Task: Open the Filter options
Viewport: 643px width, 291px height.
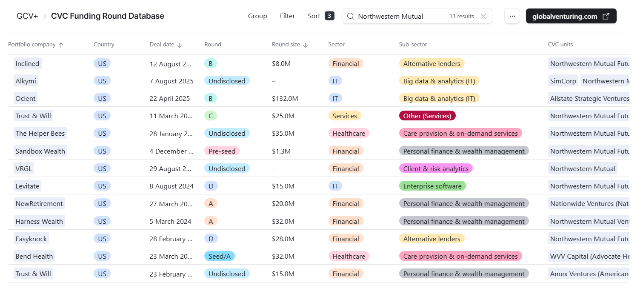Action: coord(287,16)
